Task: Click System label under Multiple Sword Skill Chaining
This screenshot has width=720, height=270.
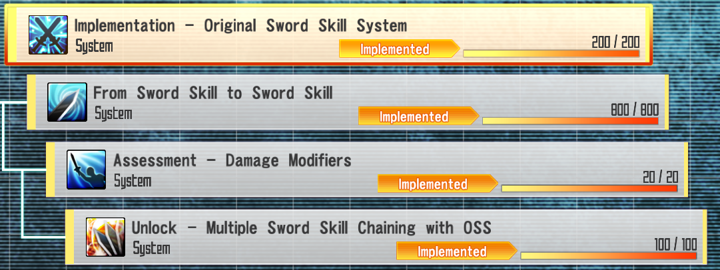Action: click(152, 248)
